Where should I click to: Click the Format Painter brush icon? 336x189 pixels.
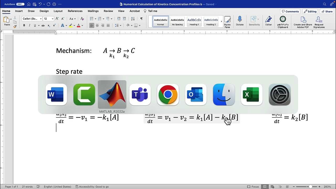(x=15, y=26)
